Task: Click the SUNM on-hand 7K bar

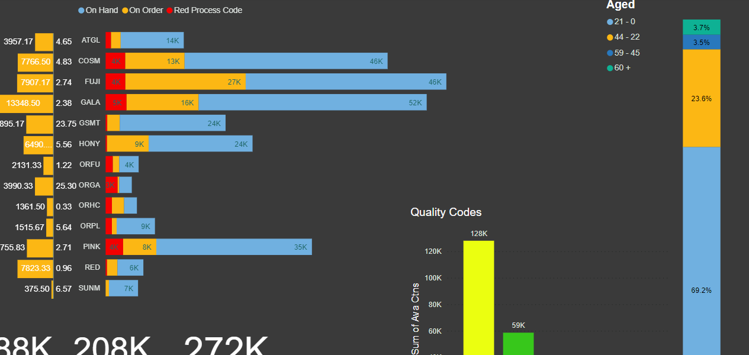Action: 123,288
